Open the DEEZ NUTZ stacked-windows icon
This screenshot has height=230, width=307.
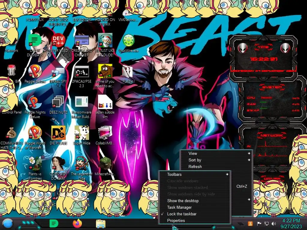point(58,102)
